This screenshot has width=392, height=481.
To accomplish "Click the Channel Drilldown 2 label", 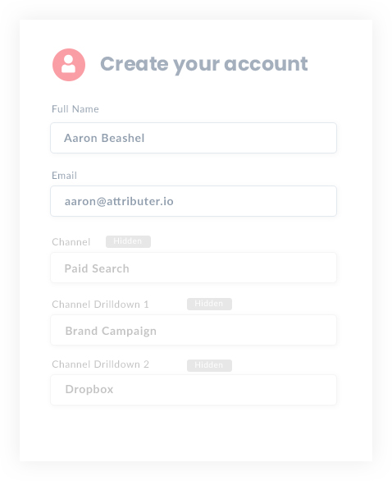I will [100, 364].
